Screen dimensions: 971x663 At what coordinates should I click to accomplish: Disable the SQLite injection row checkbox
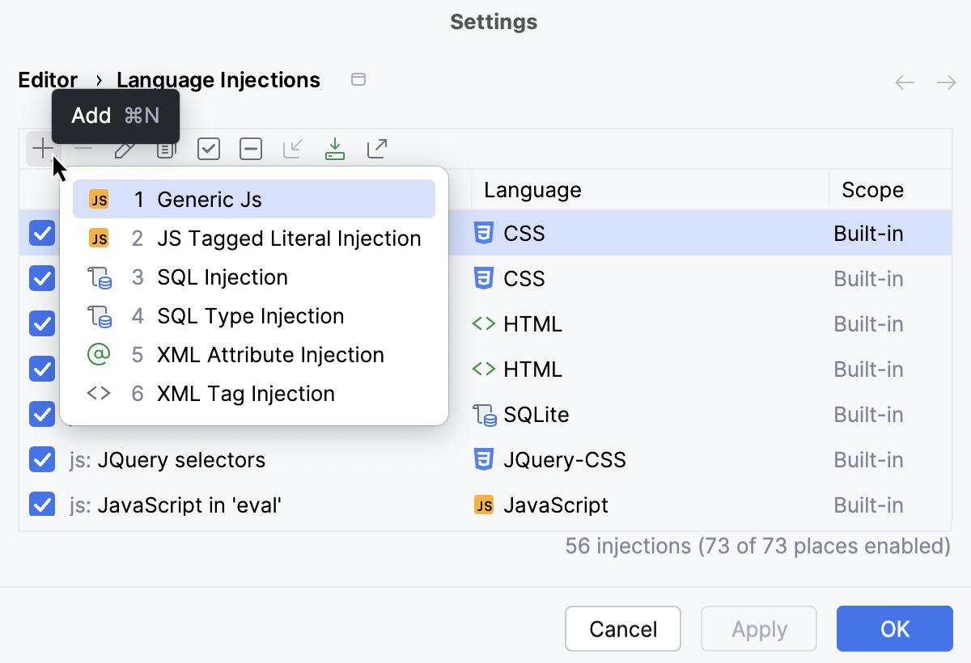click(41, 415)
